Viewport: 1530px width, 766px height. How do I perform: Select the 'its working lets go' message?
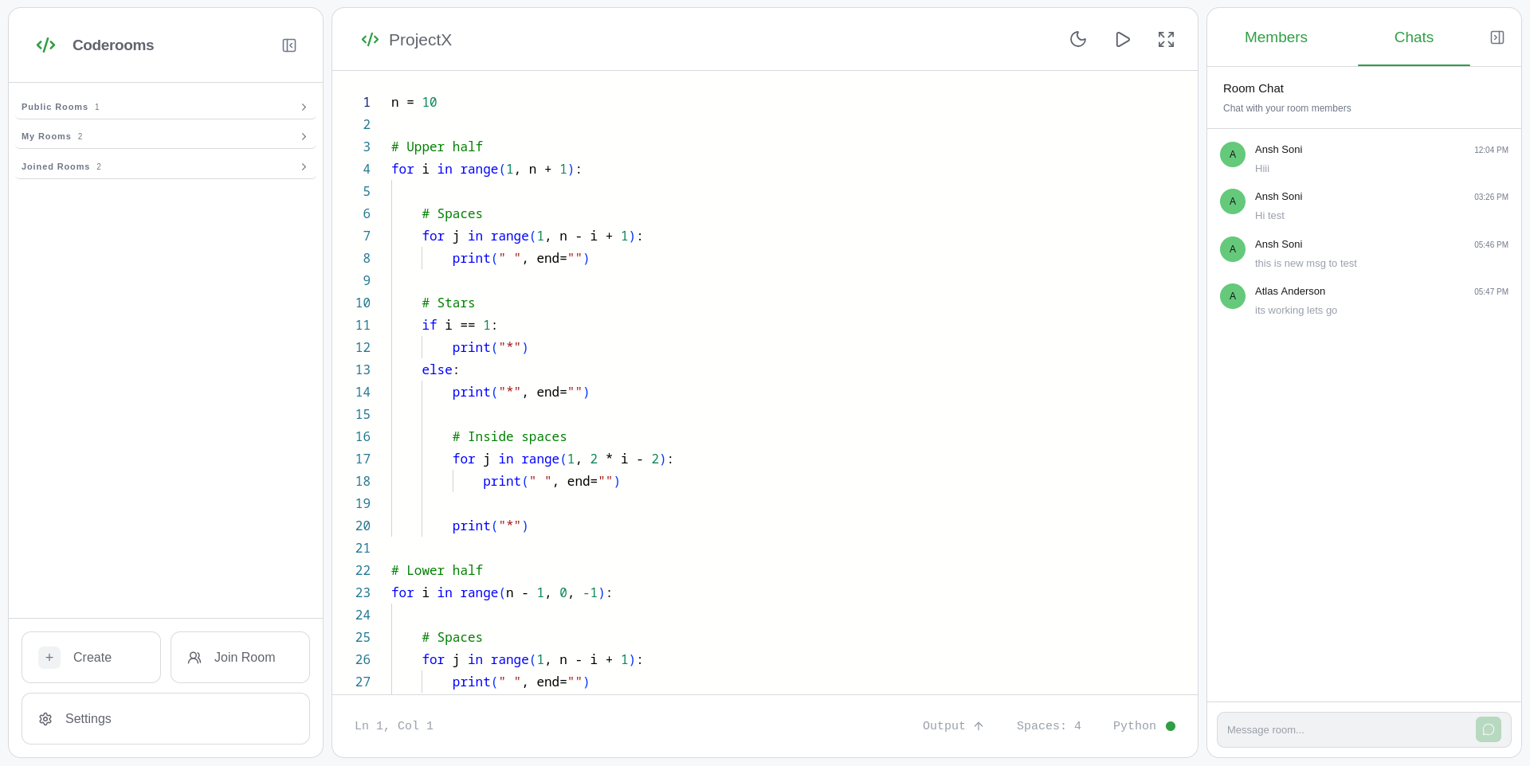[x=1296, y=311]
